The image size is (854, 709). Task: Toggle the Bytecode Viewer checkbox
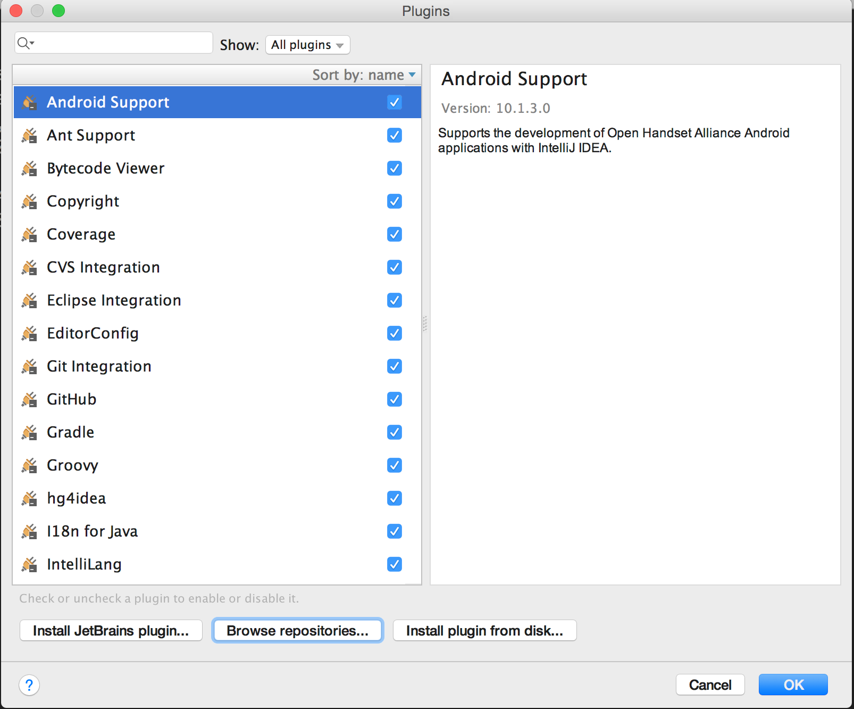coord(395,168)
